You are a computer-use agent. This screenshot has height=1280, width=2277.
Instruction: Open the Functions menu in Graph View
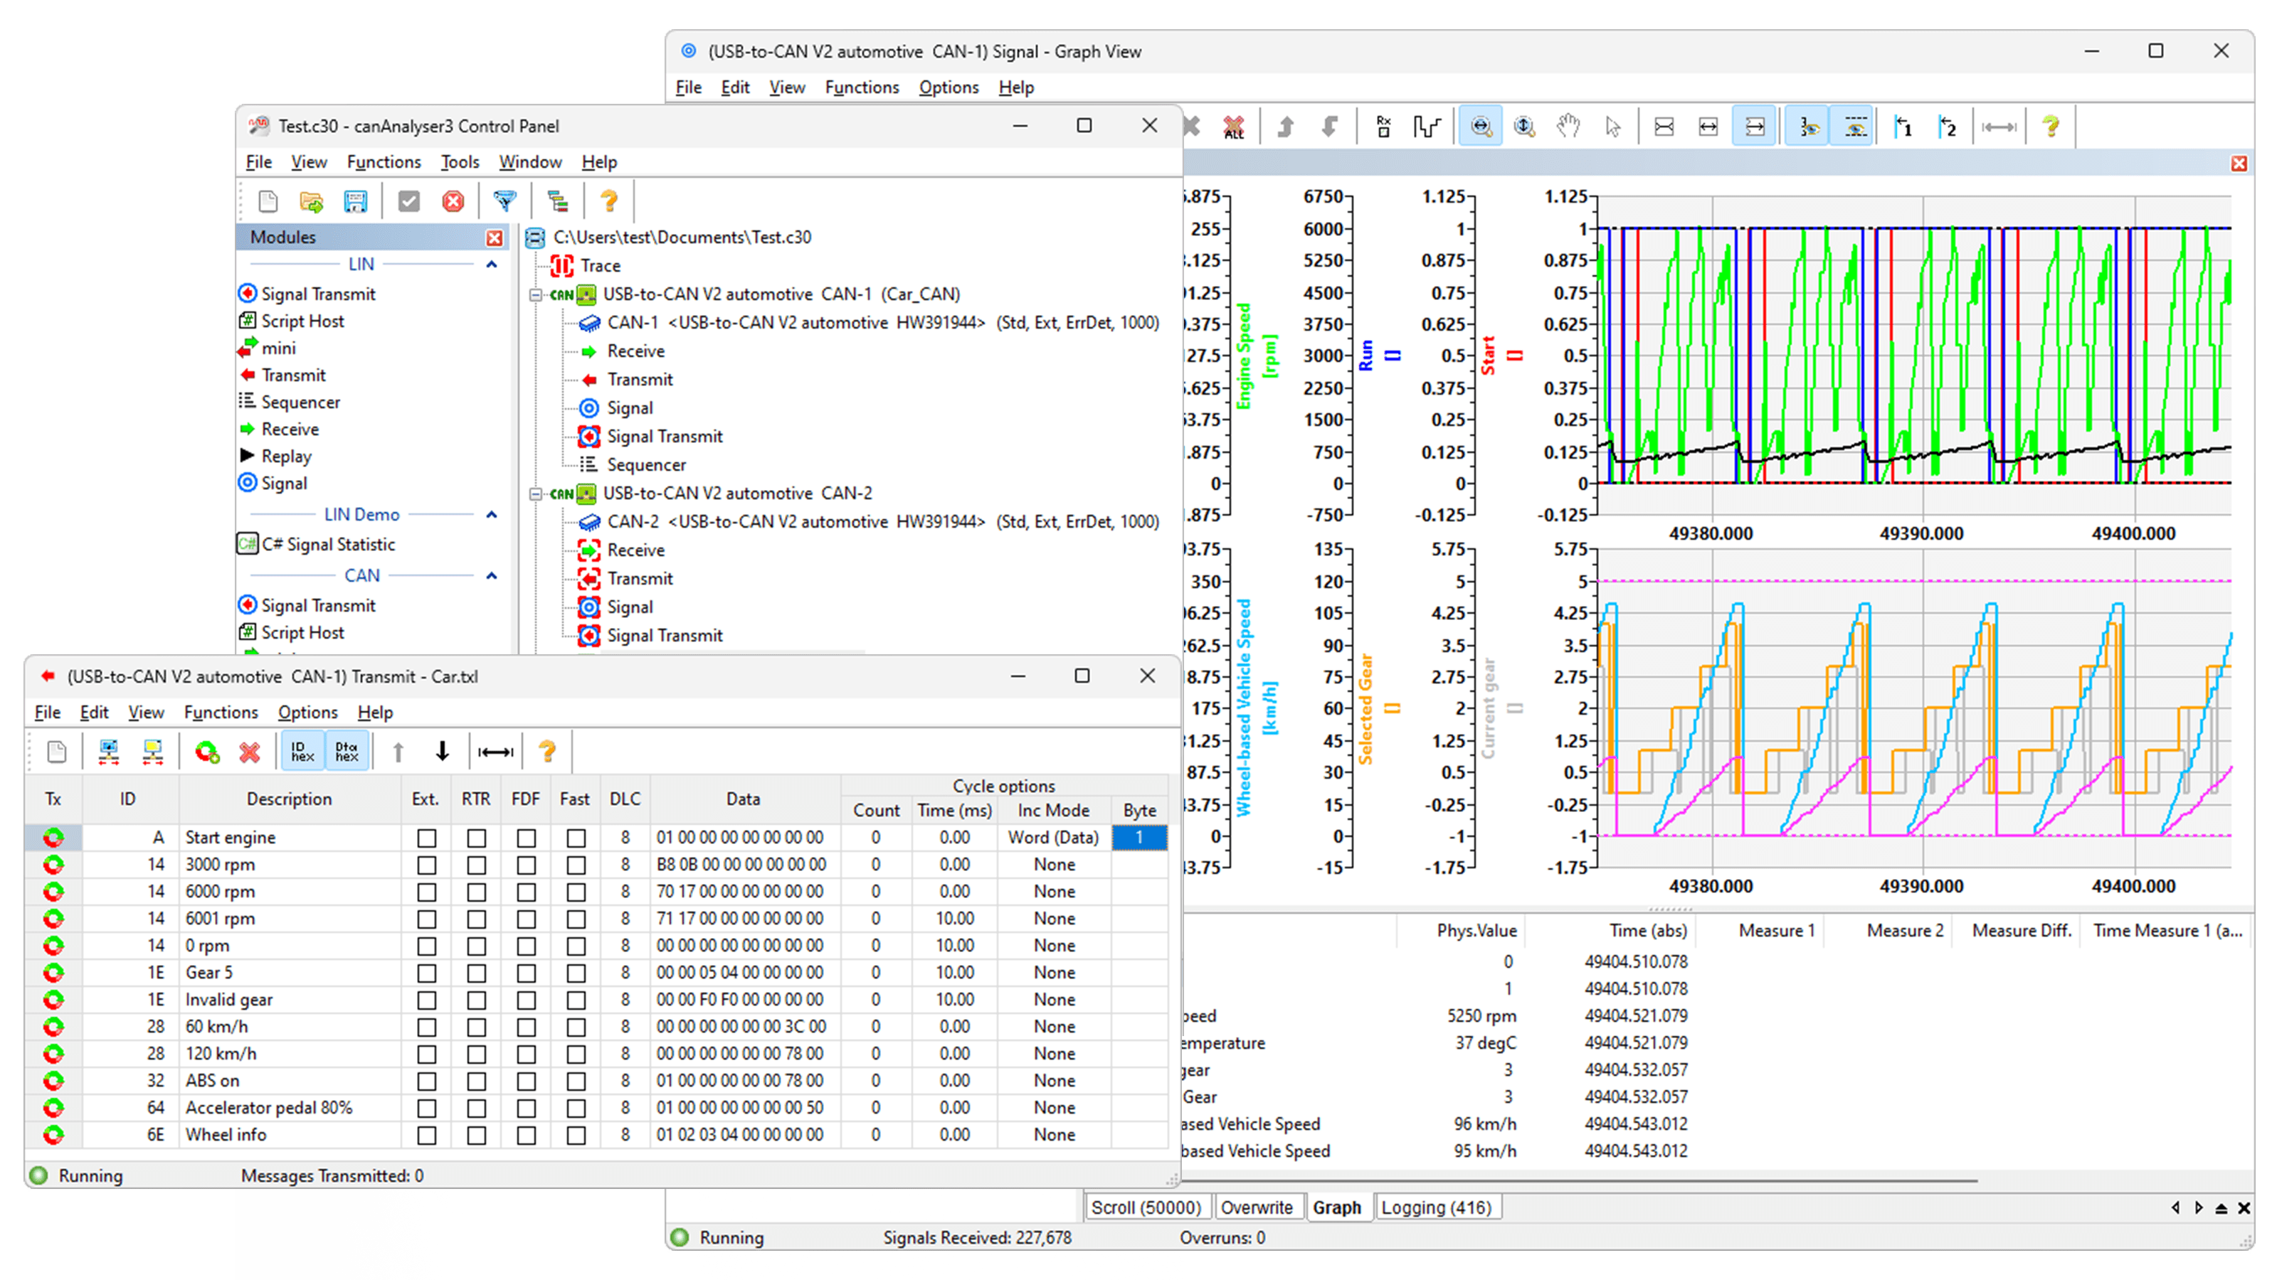click(x=862, y=87)
